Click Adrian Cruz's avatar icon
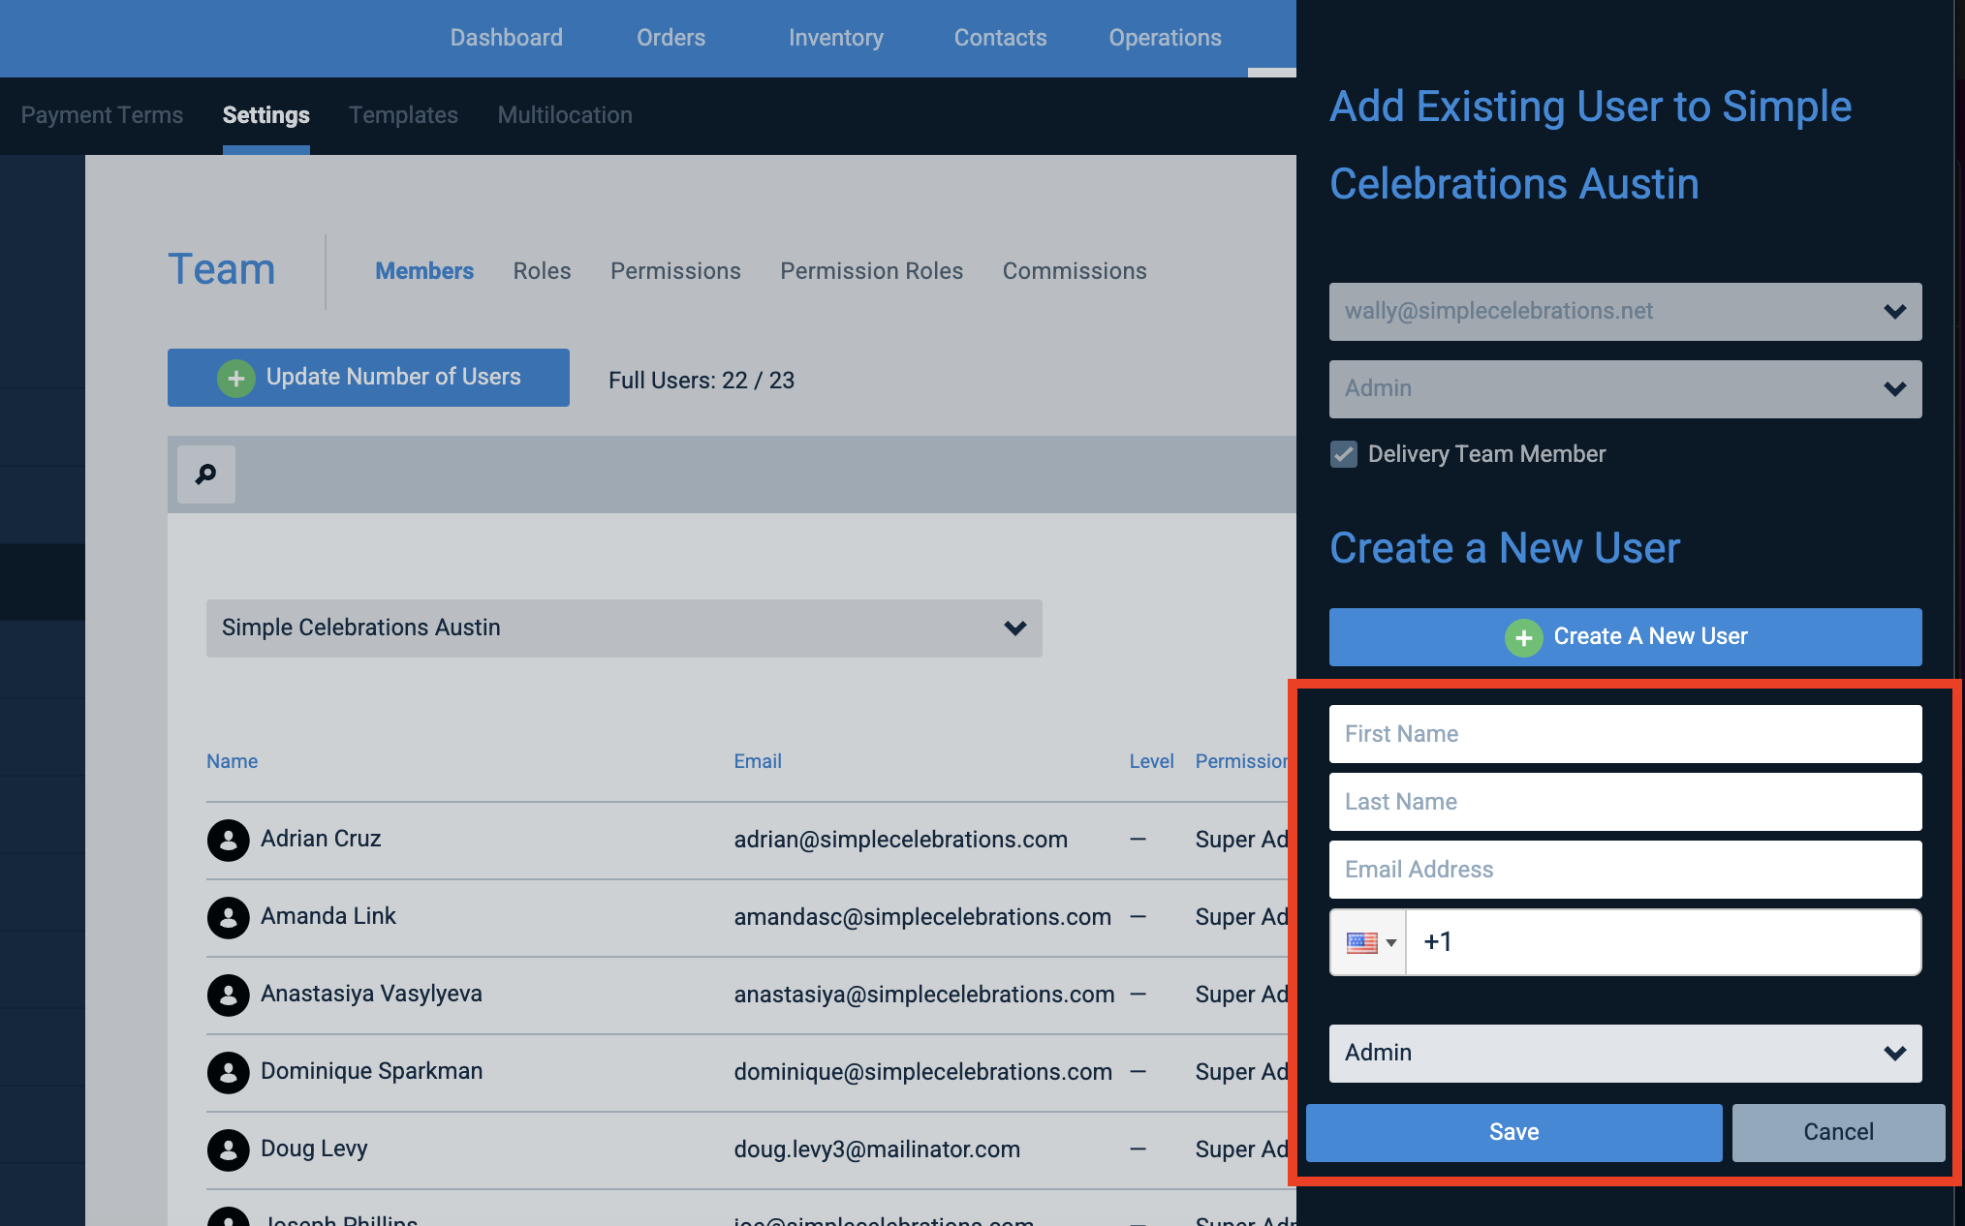The height and width of the screenshot is (1226, 1965). tap(229, 840)
